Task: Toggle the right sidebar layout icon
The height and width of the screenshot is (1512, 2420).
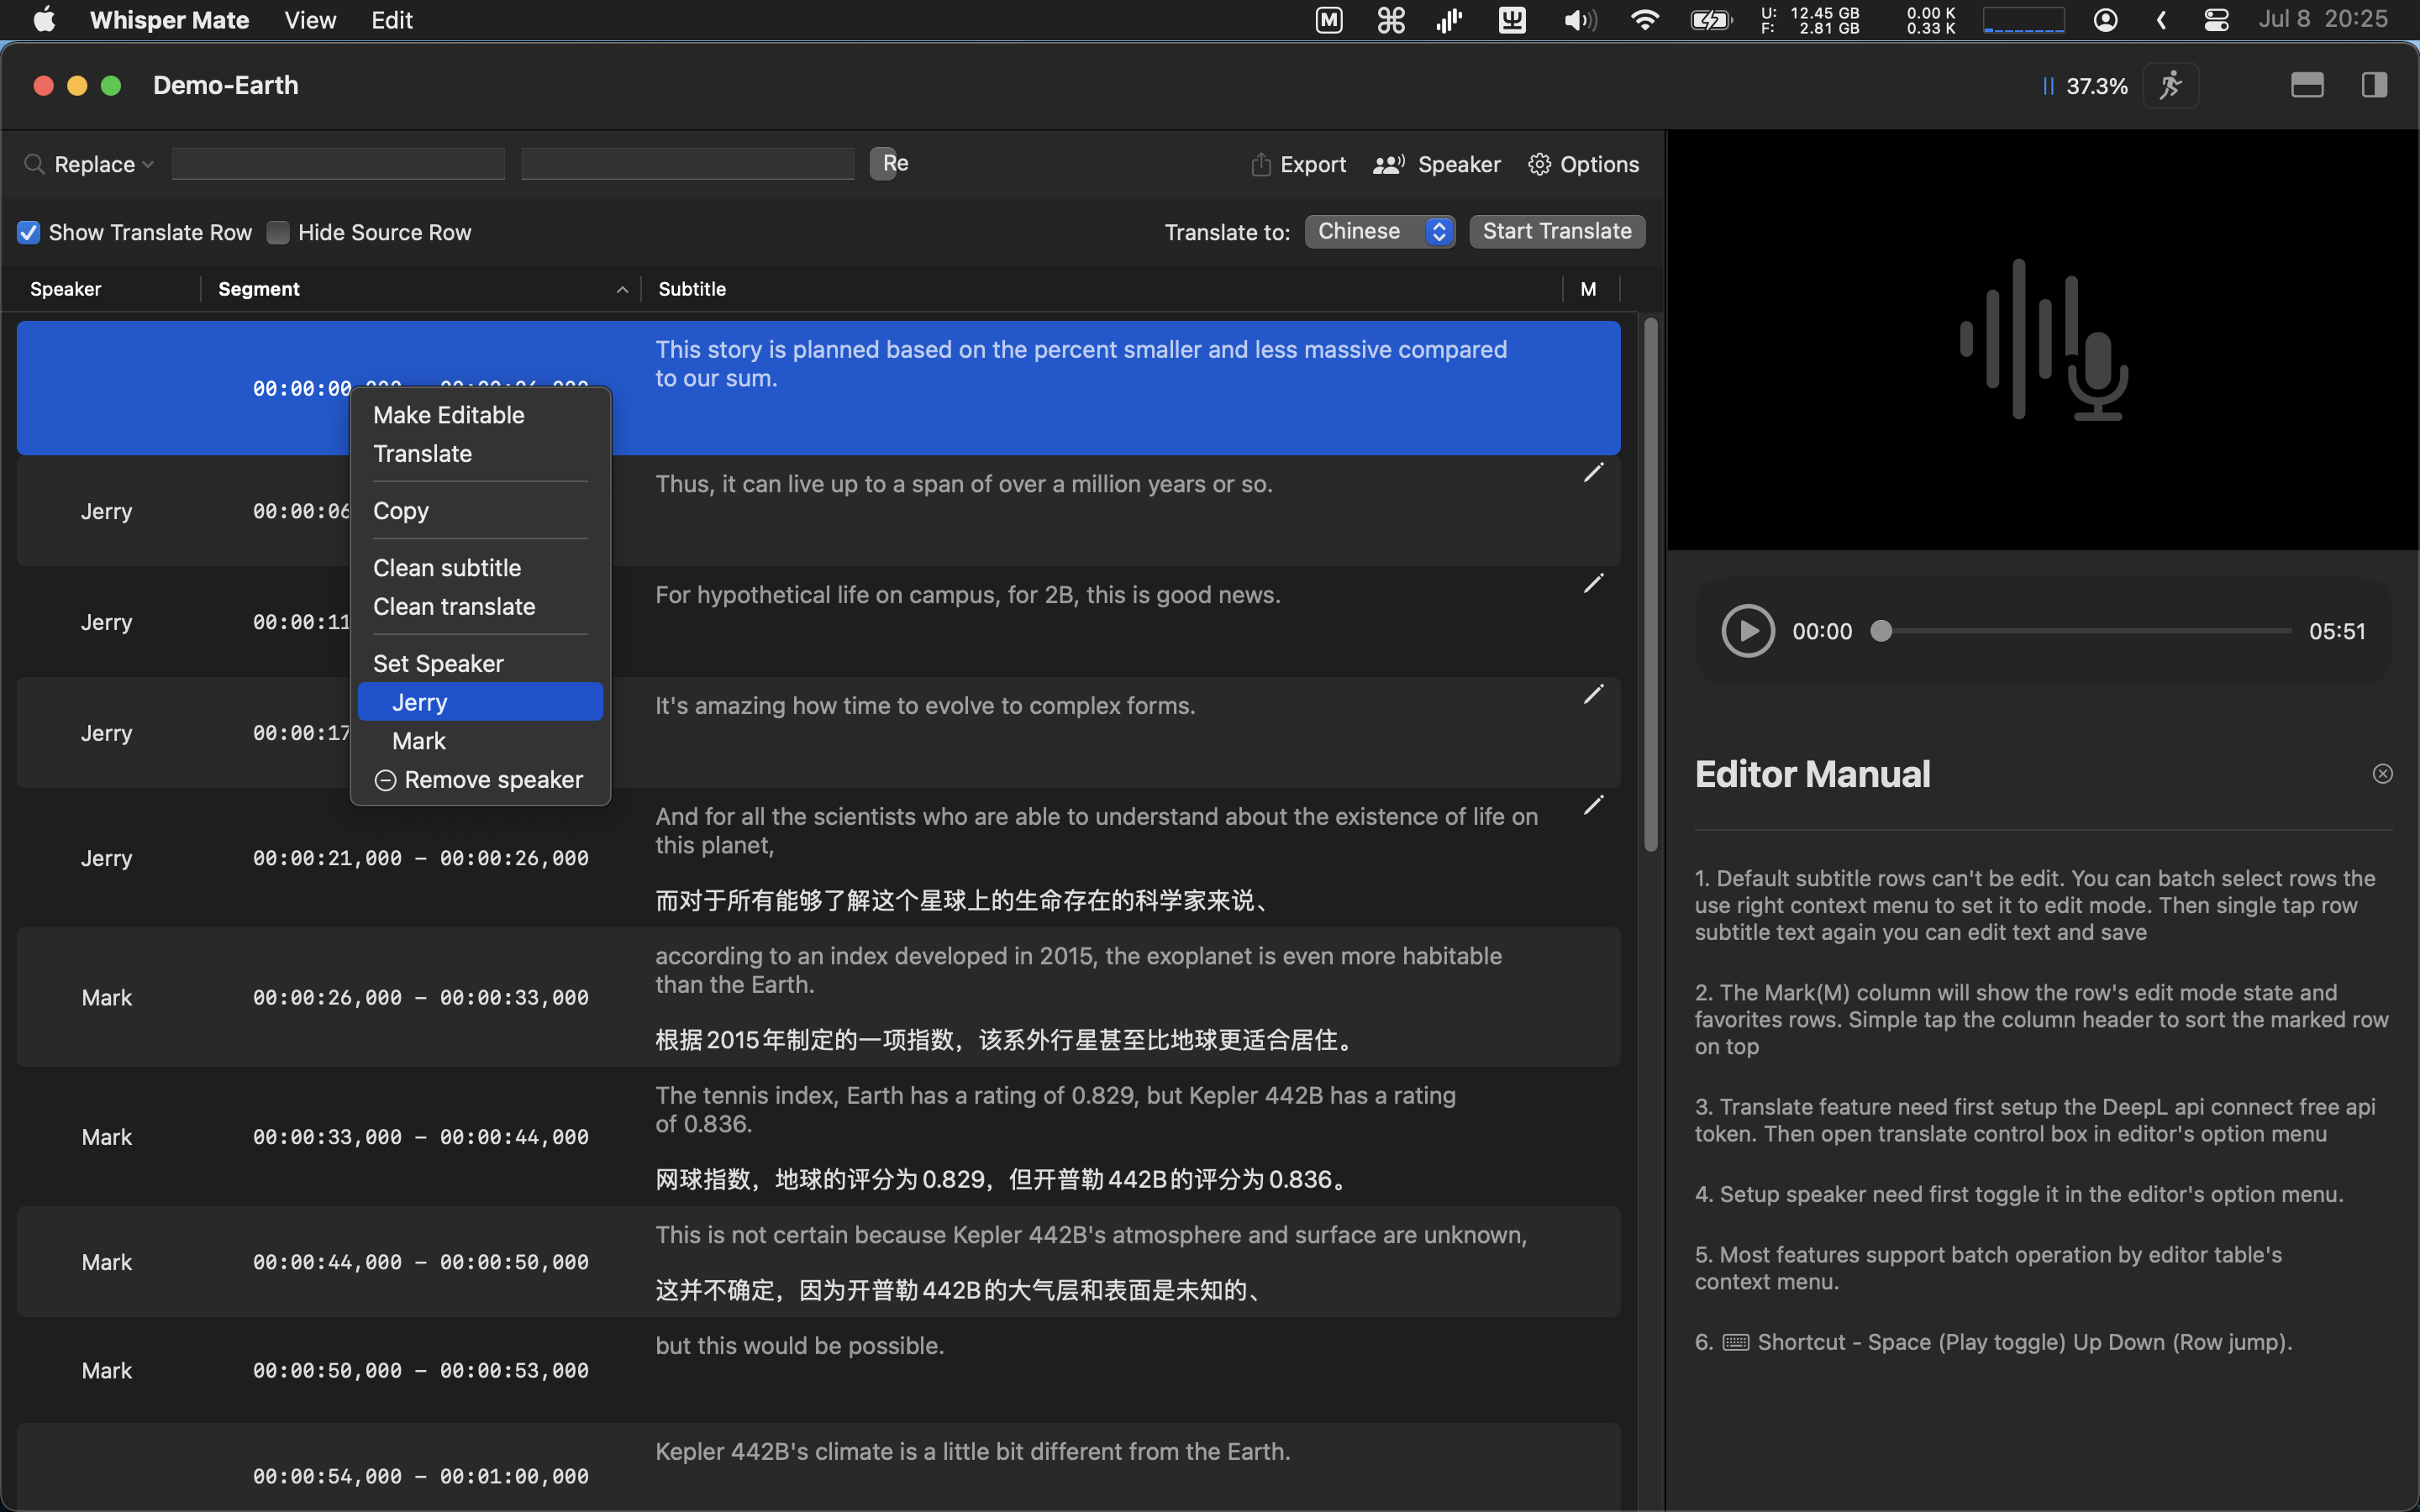Action: [x=2374, y=86]
